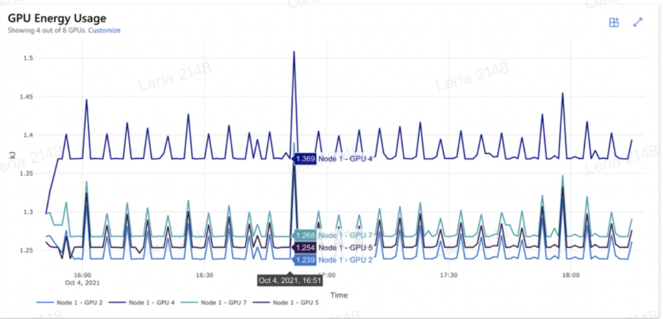
Task: Open the chart layout grid icon
Action: [x=614, y=23]
